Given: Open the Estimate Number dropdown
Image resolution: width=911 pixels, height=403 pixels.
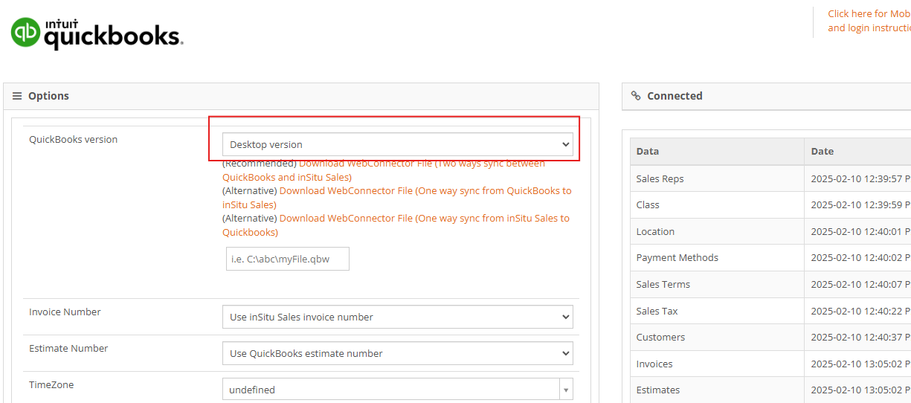Looking at the screenshot, I should click(398, 353).
